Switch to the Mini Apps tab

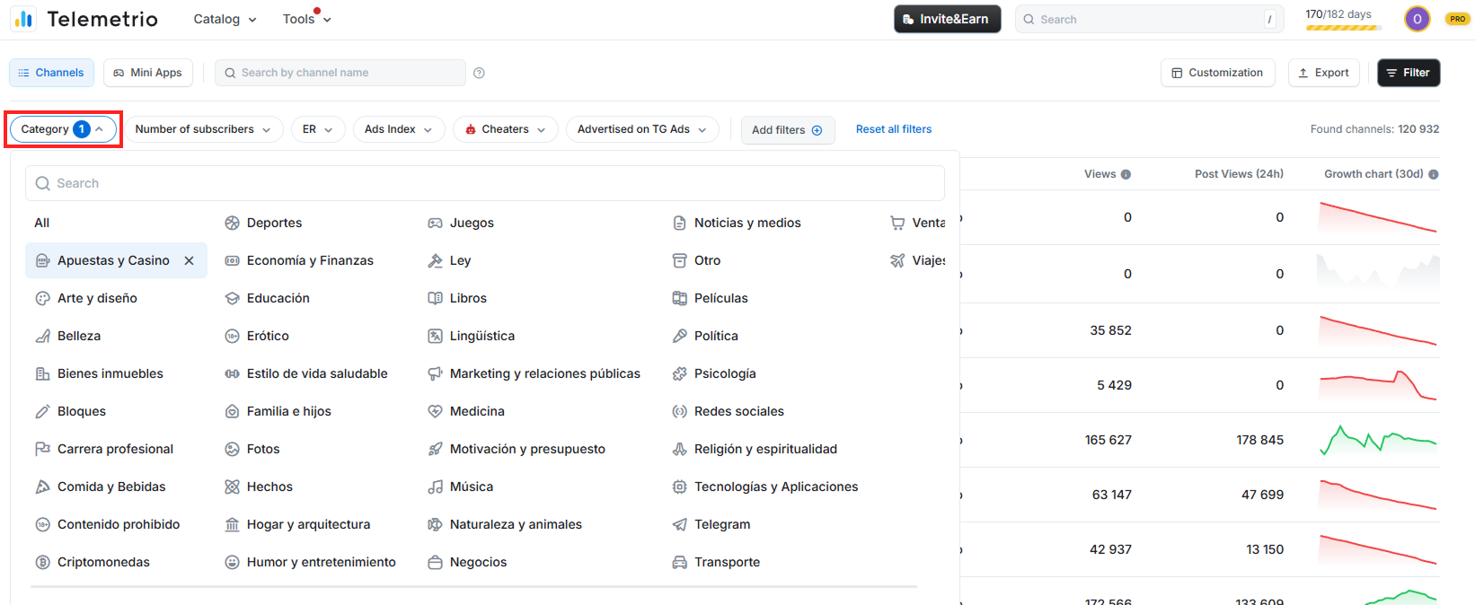point(148,73)
